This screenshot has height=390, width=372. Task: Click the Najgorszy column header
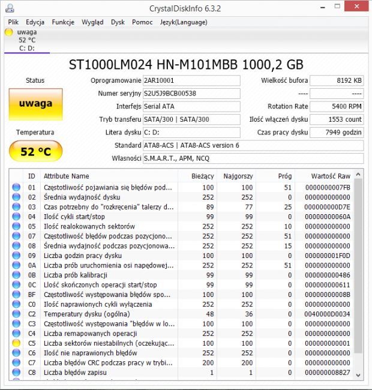click(236, 176)
